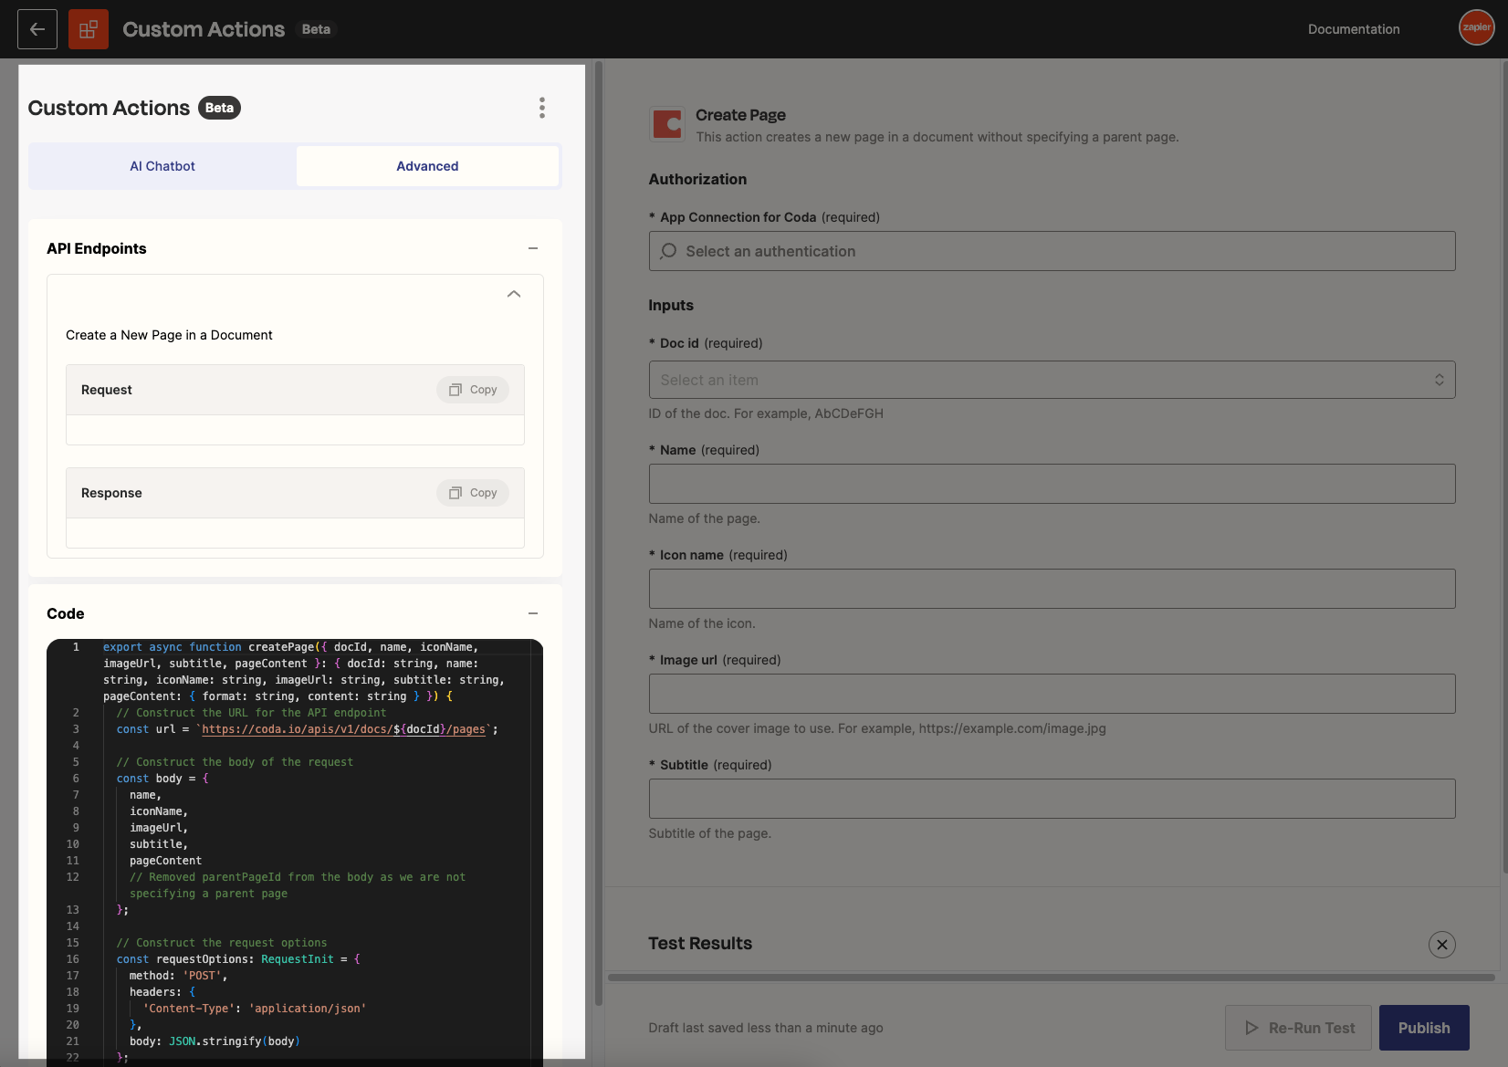Select an authentication for Coda

coord(1052,251)
